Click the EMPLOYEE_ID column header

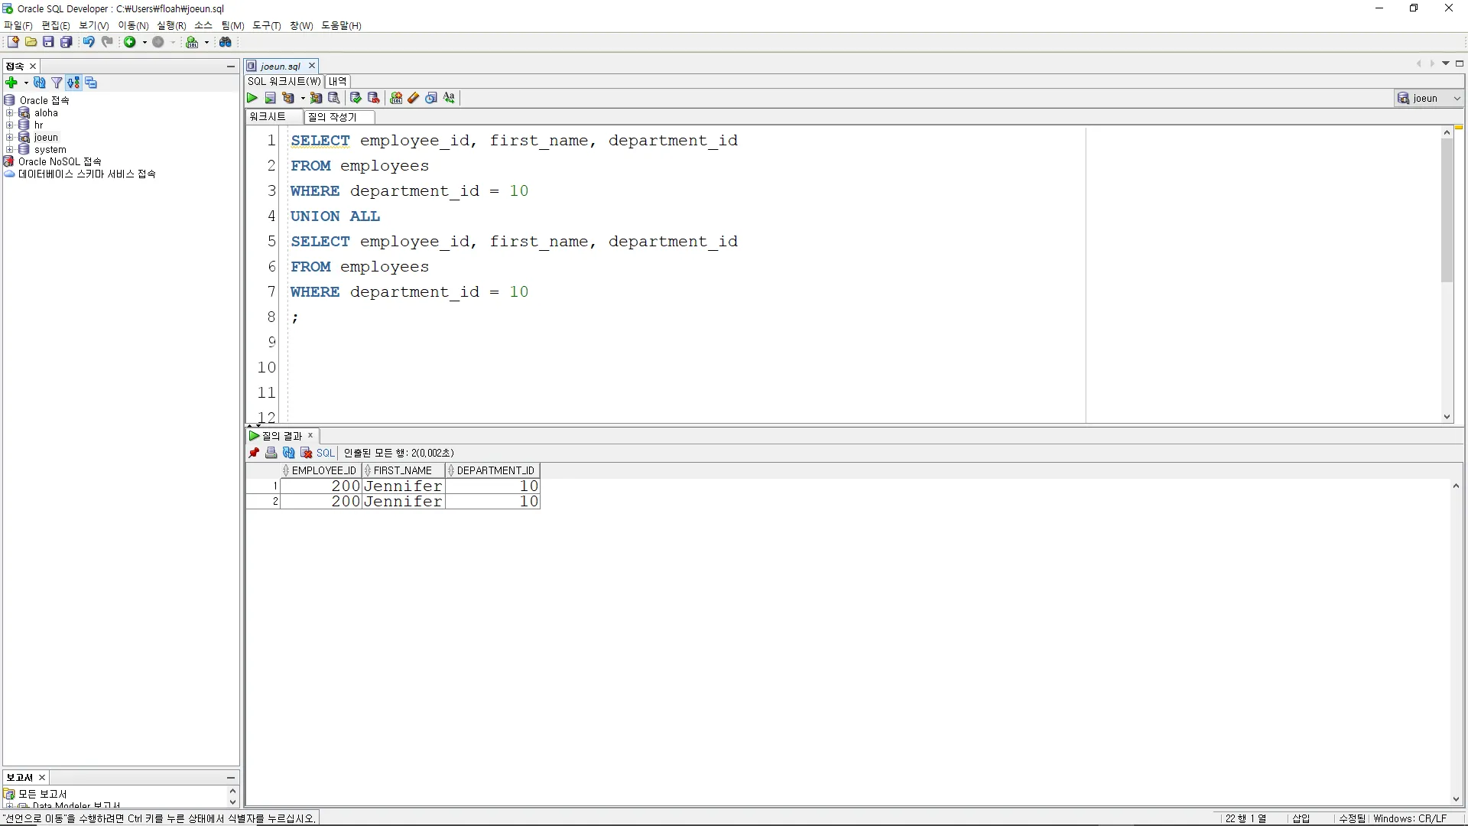[323, 470]
